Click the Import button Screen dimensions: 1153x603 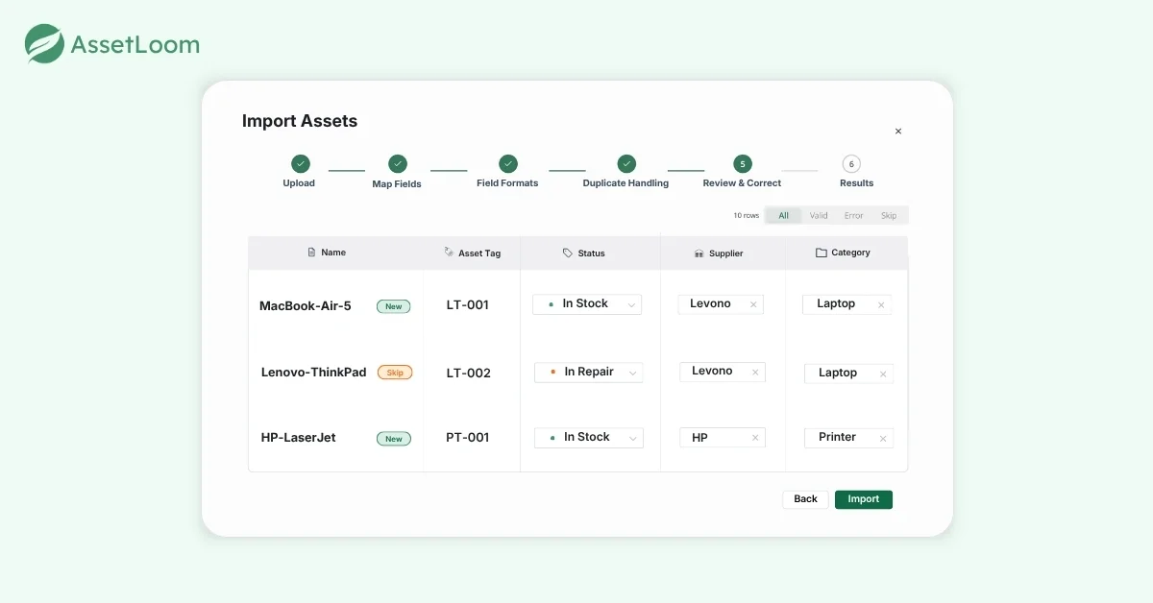pos(864,499)
